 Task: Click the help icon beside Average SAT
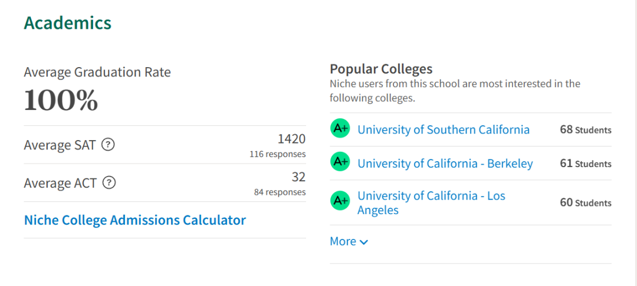click(x=108, y=145)
